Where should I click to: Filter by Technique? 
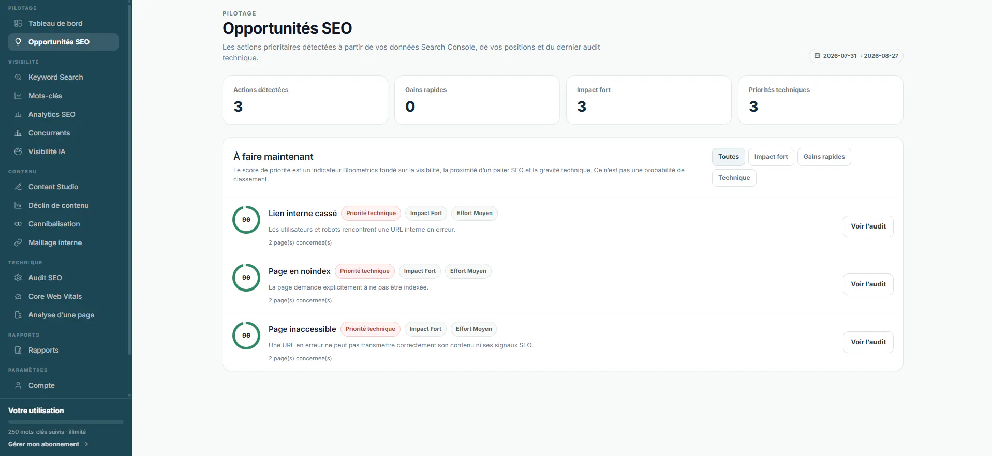point(734,178)
